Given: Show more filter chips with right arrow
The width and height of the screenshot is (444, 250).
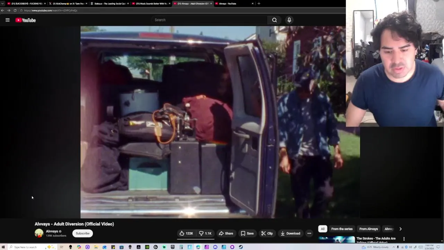Looking at the screenshot, I should (x=400, y=229).
